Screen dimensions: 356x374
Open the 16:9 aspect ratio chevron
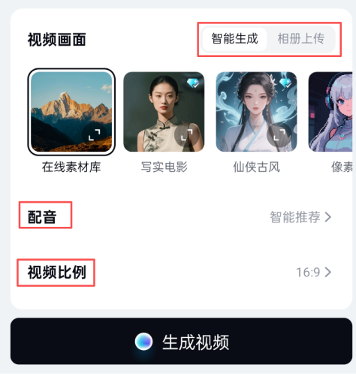328,272
